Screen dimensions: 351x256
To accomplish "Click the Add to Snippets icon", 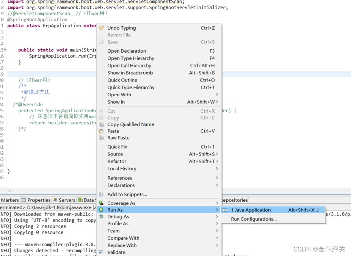I will click(x=102, y=194).
